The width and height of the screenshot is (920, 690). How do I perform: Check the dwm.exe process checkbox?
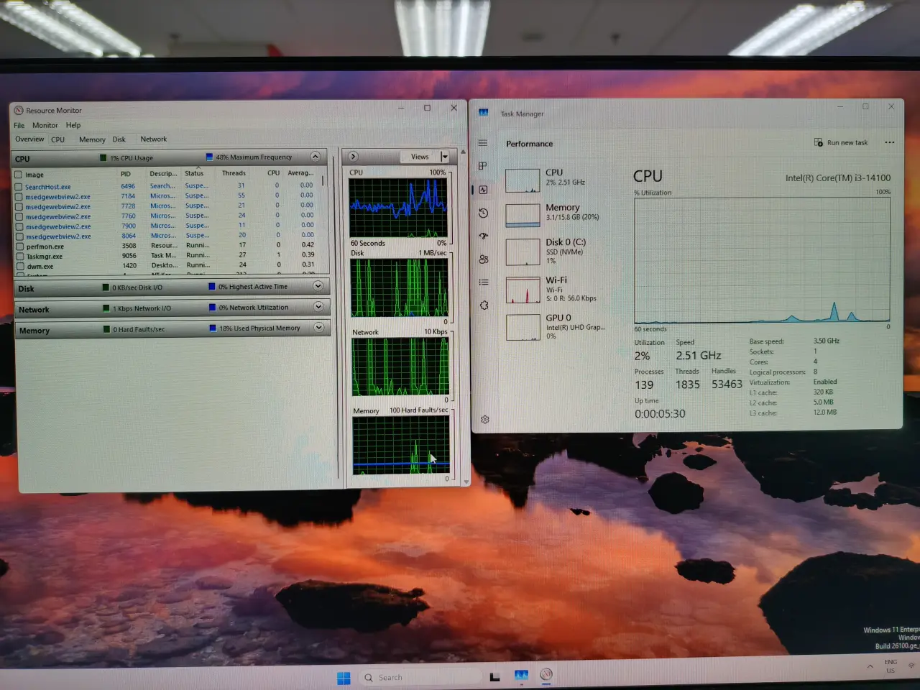coord(19,267)
